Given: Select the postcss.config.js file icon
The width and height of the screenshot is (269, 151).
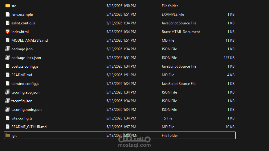Looking at the screenshot, I should coord(7,66).
